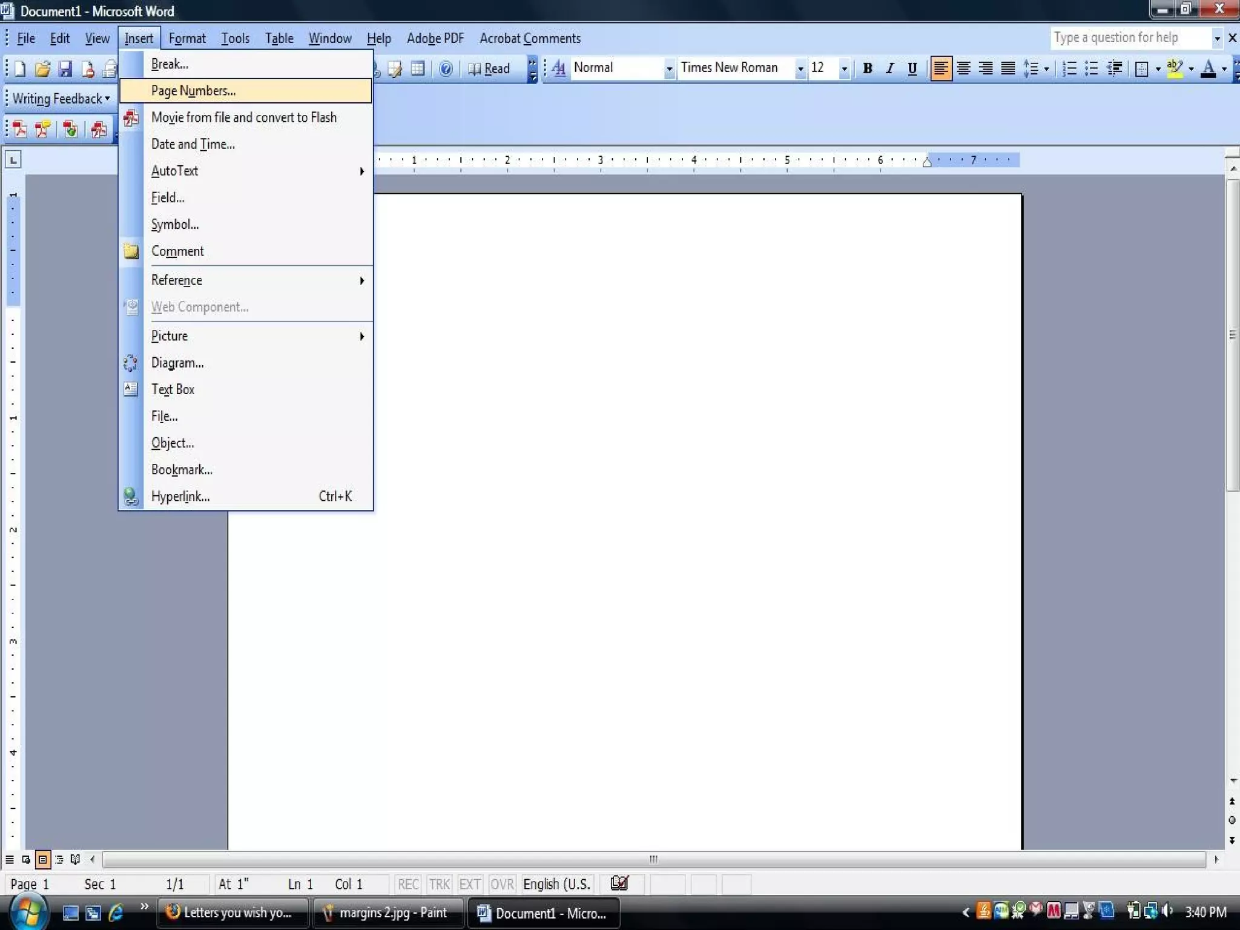Click the Highlight color button

[1175, 68]
